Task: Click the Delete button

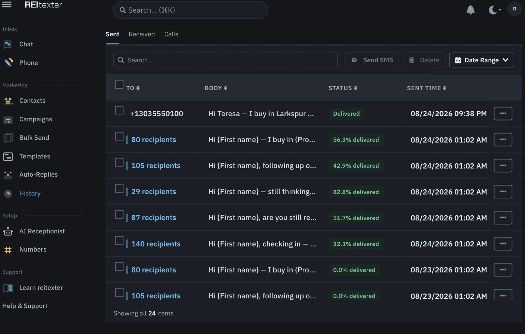Action: tap(424, 60)
